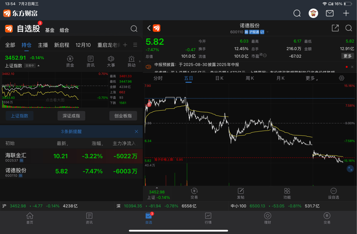Open 行情 market in bottom bar
The width and height of the screenshot is (357, 234).
point(208,218)
